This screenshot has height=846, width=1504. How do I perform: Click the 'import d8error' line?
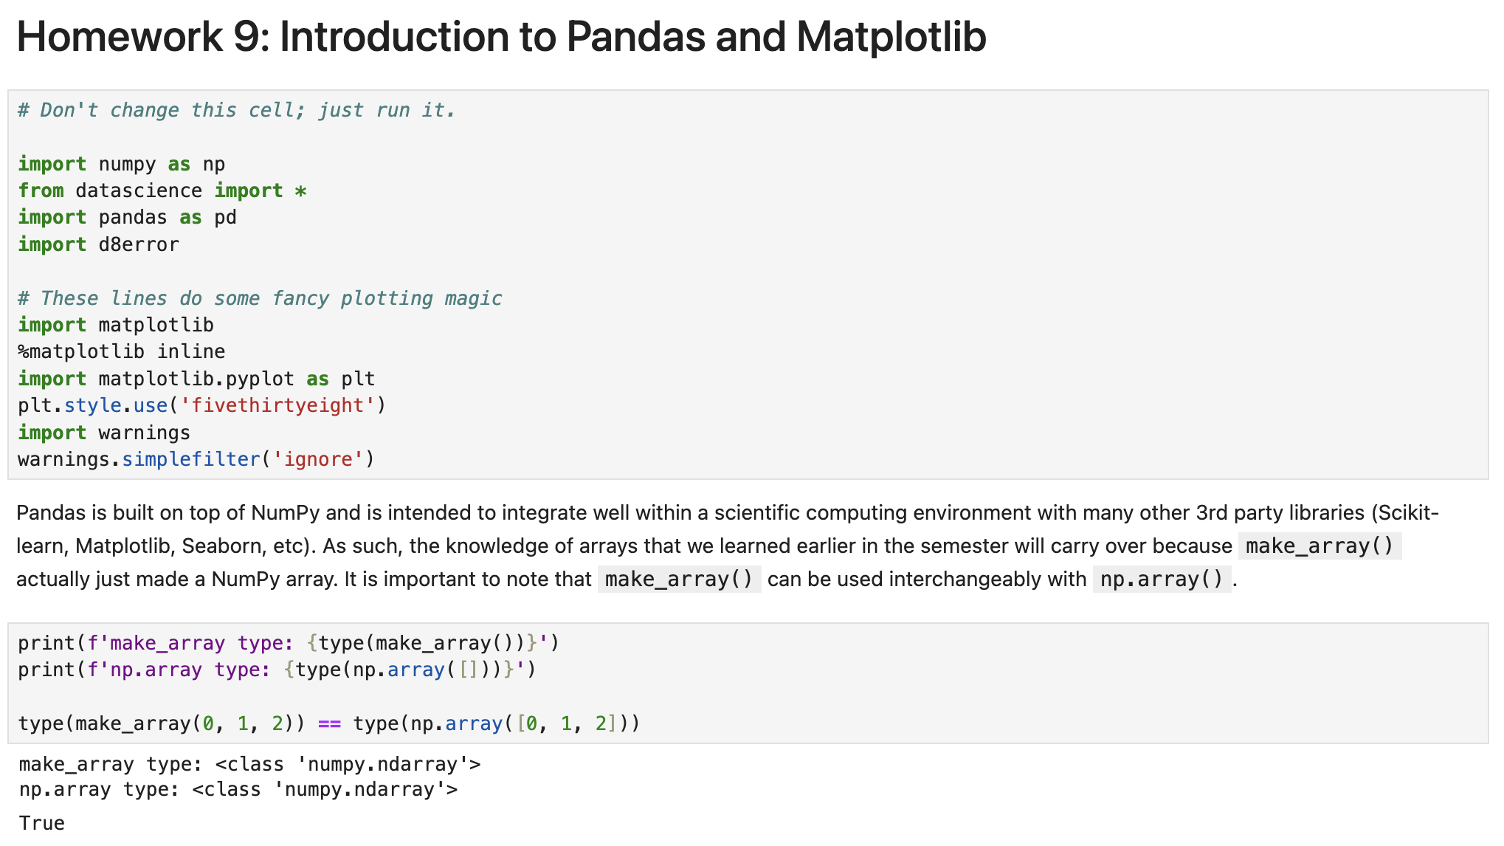[x=99, y=244]
